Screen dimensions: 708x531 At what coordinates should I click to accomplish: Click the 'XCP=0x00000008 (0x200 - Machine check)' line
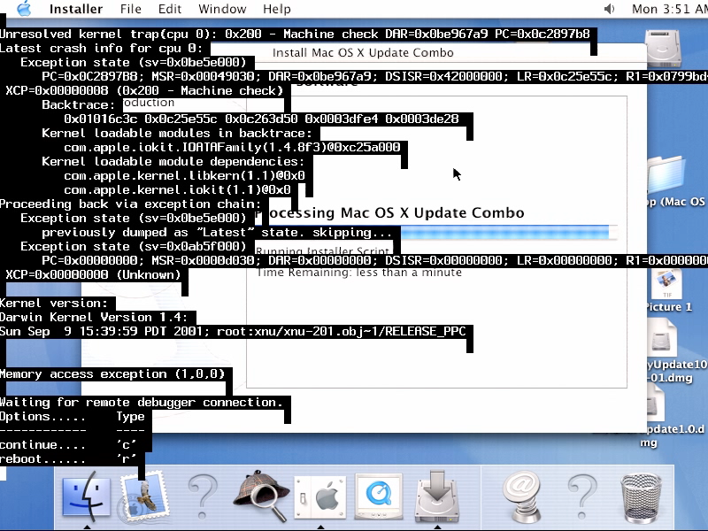(x=144, y=91)
